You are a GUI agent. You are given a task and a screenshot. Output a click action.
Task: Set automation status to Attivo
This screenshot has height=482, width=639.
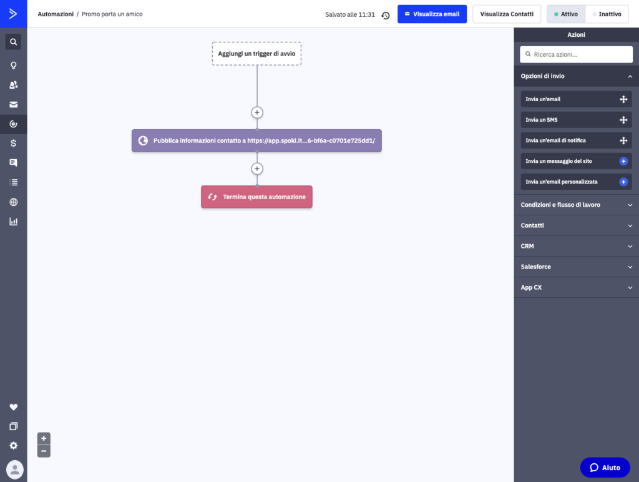point(566,14)
